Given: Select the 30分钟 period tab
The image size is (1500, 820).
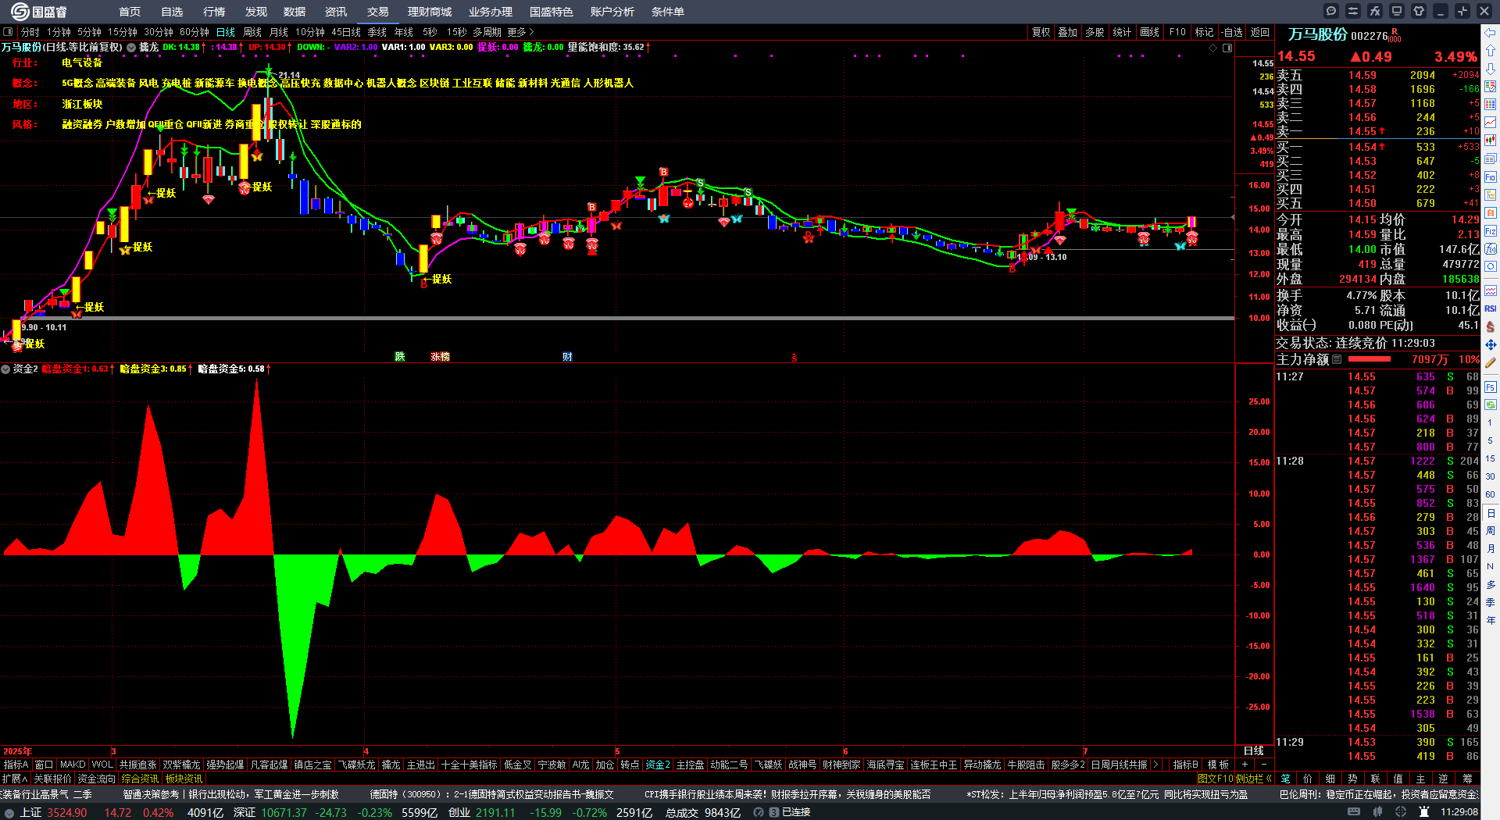Looking at the screenshot, I should click(159, 32).
